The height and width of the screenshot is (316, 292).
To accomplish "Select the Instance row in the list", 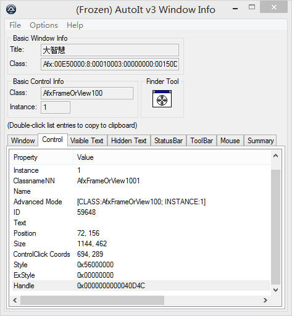I will pyautogui.click(x=141, y=170).
